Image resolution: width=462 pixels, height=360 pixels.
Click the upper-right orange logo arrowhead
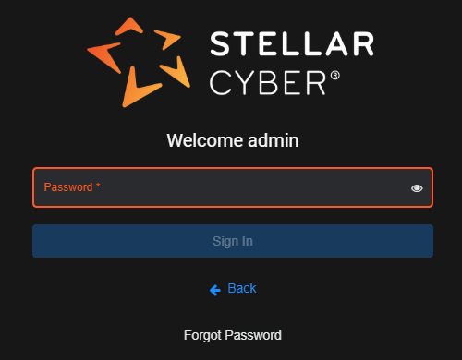point(167,39)
